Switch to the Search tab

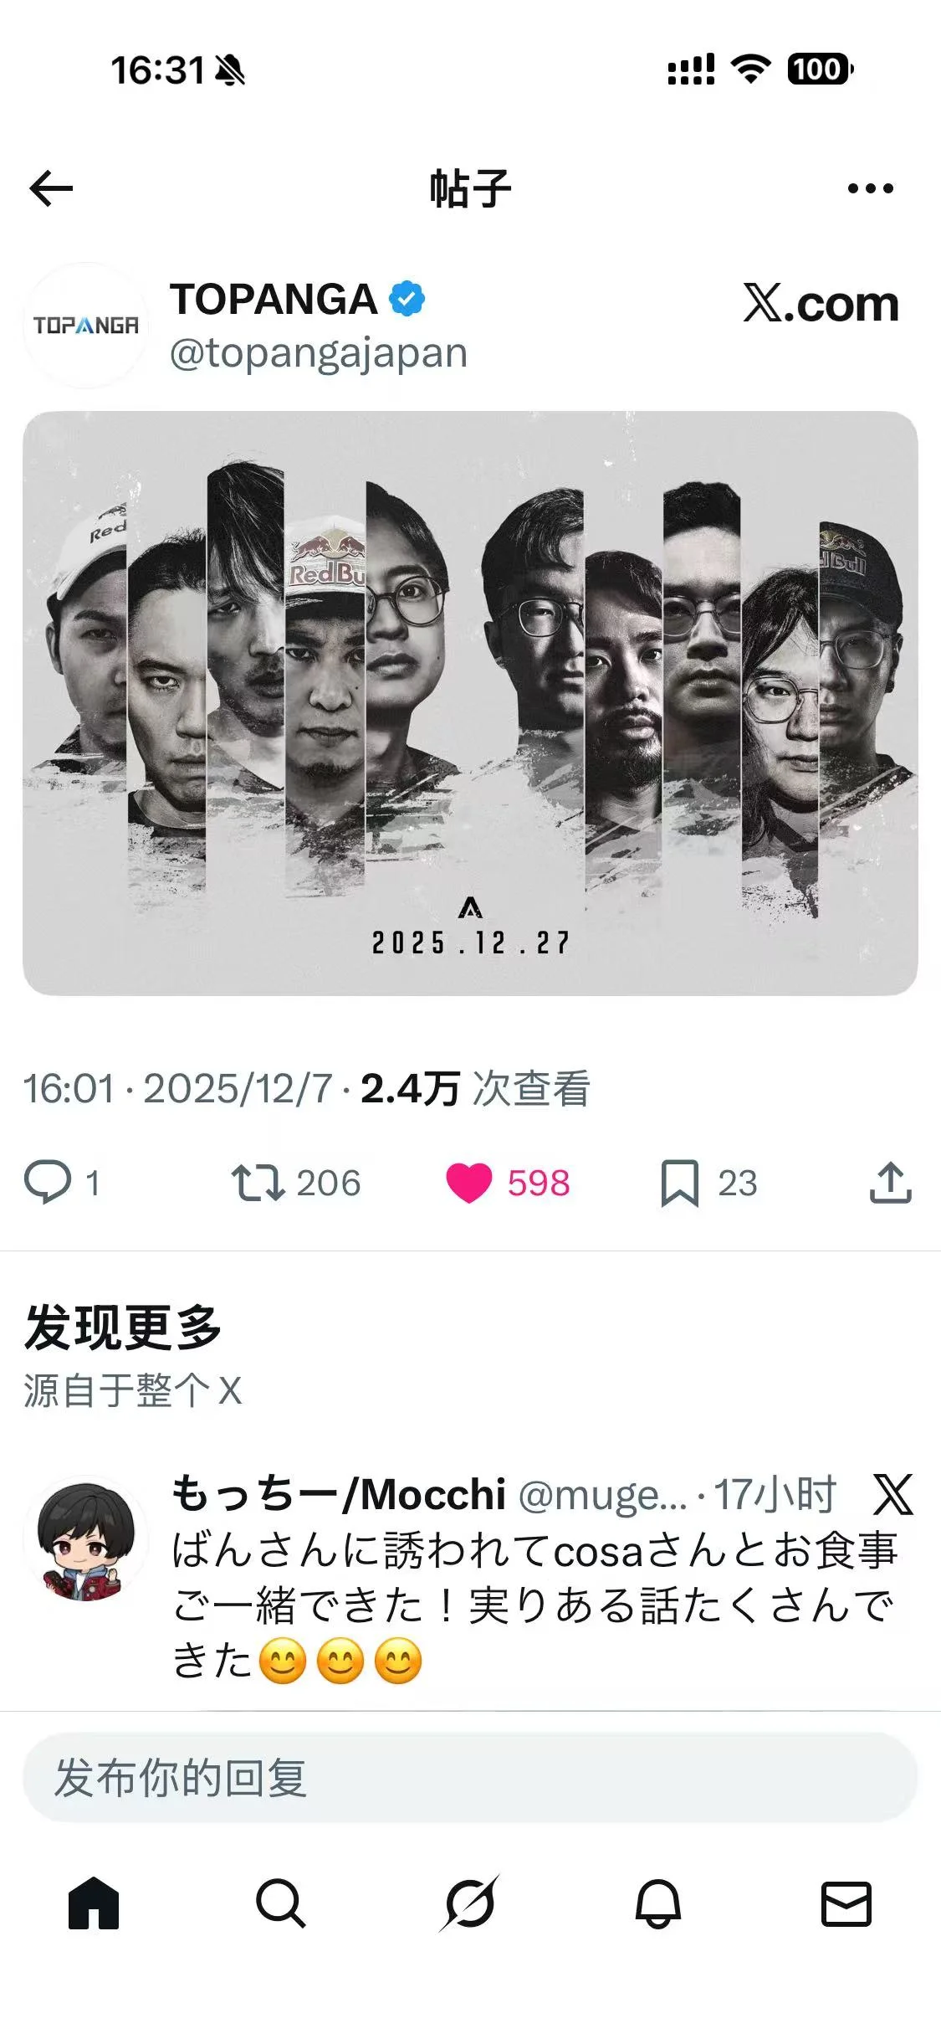(x=281, y=1903)
